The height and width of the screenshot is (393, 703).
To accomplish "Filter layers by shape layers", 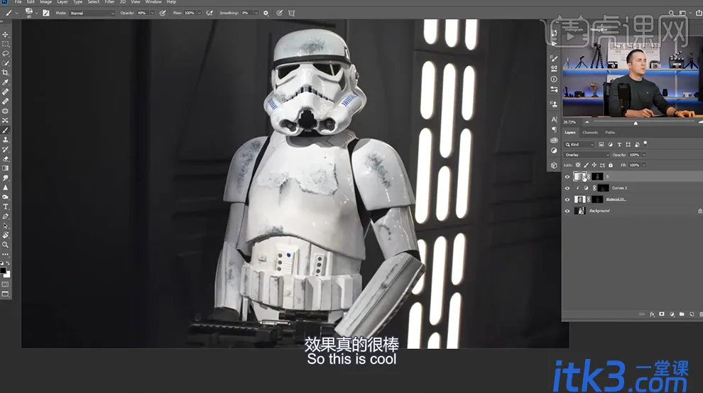I will coord(628,145).
